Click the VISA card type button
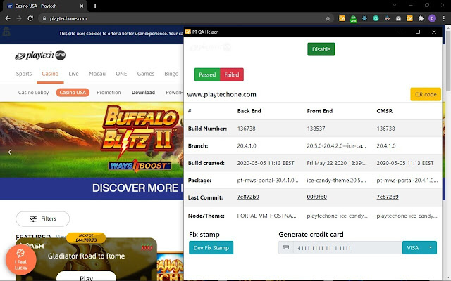 coord(413,248)
